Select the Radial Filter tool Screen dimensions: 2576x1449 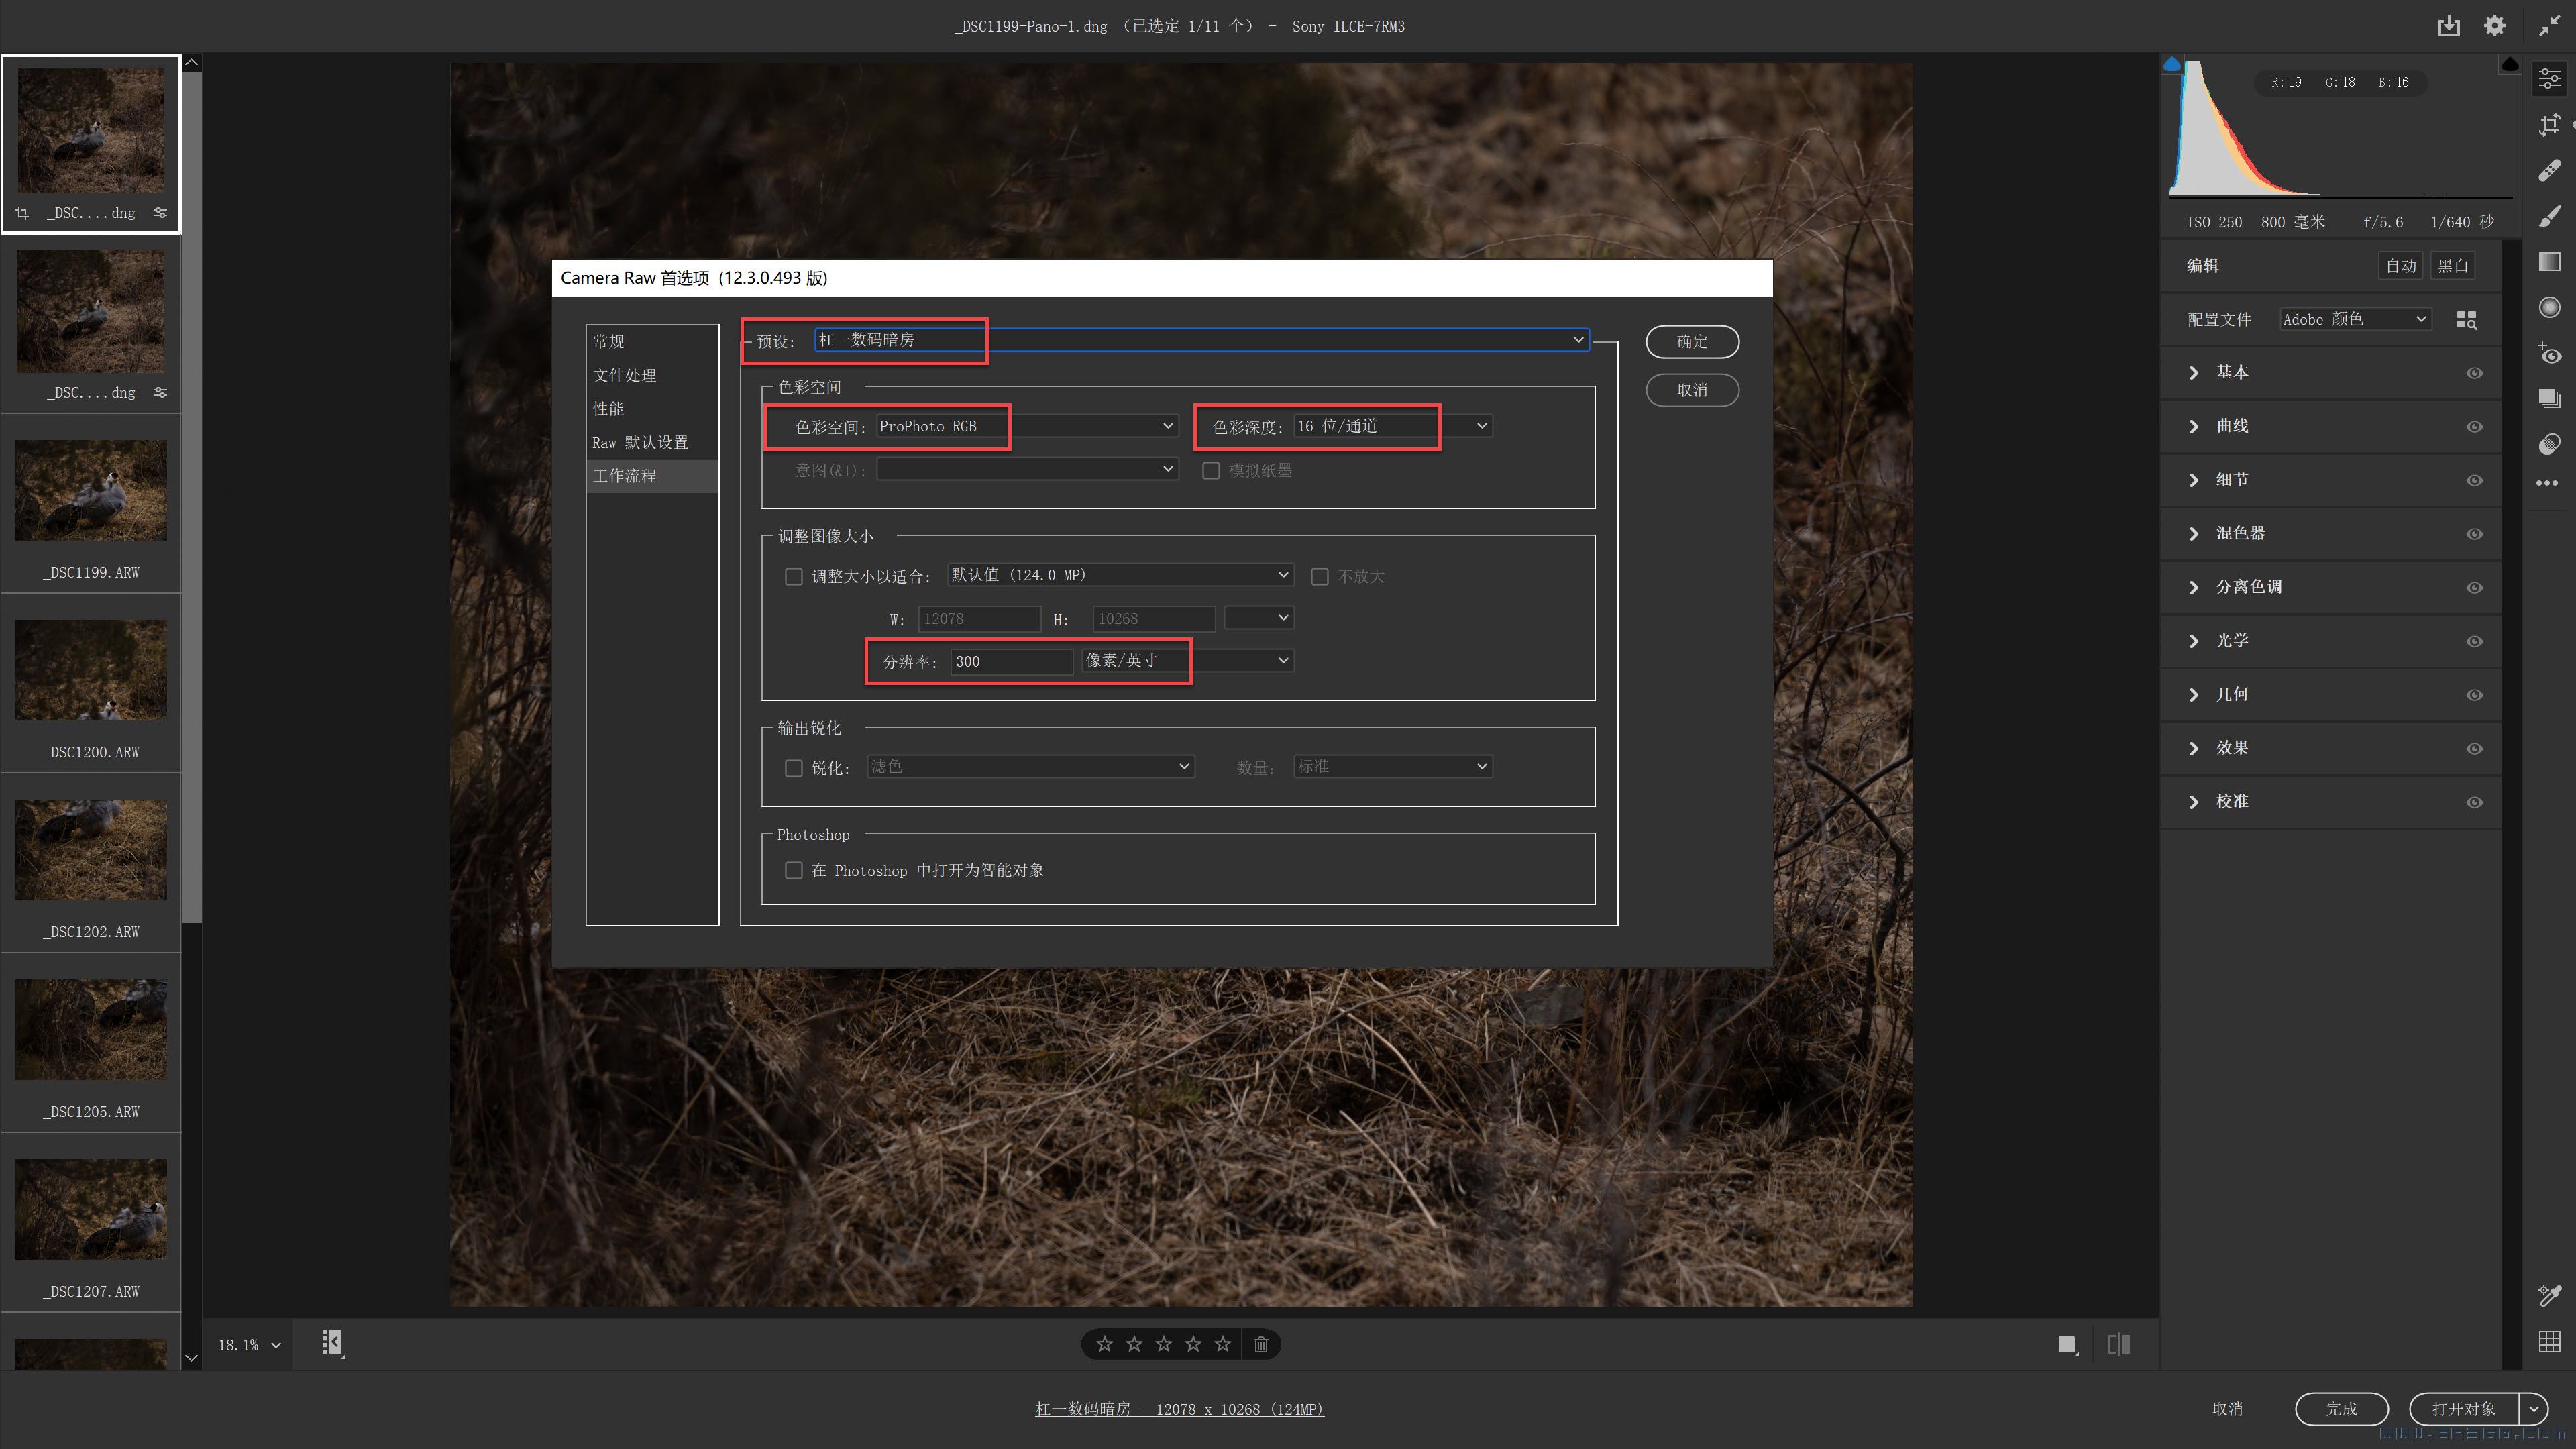[x=2549, y=307]
